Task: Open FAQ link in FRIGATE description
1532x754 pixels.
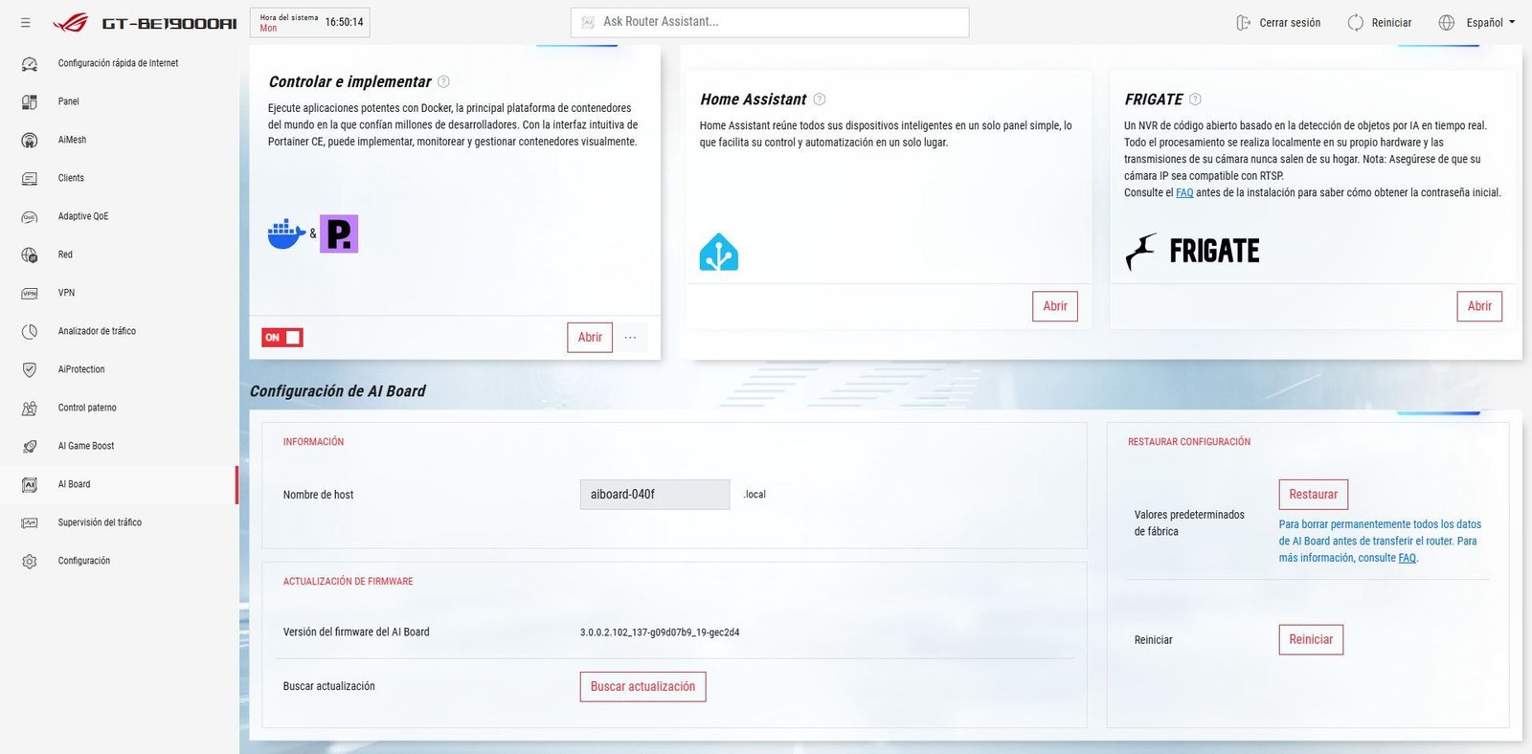Action: pyautogui.click(x=1184, y=193)
